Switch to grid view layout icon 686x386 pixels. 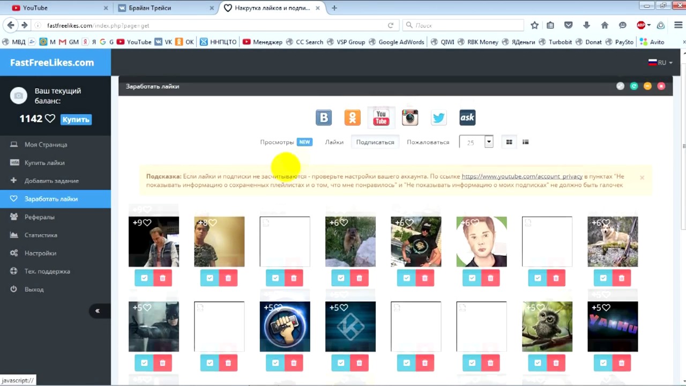(x=509, y=142)
